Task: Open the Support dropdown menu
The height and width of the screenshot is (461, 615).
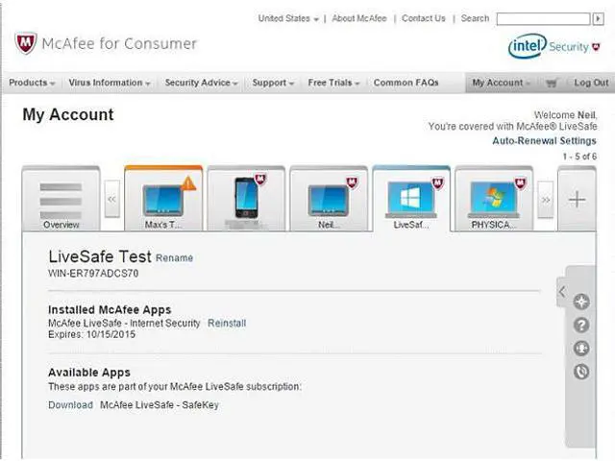Action: (273, 83)
